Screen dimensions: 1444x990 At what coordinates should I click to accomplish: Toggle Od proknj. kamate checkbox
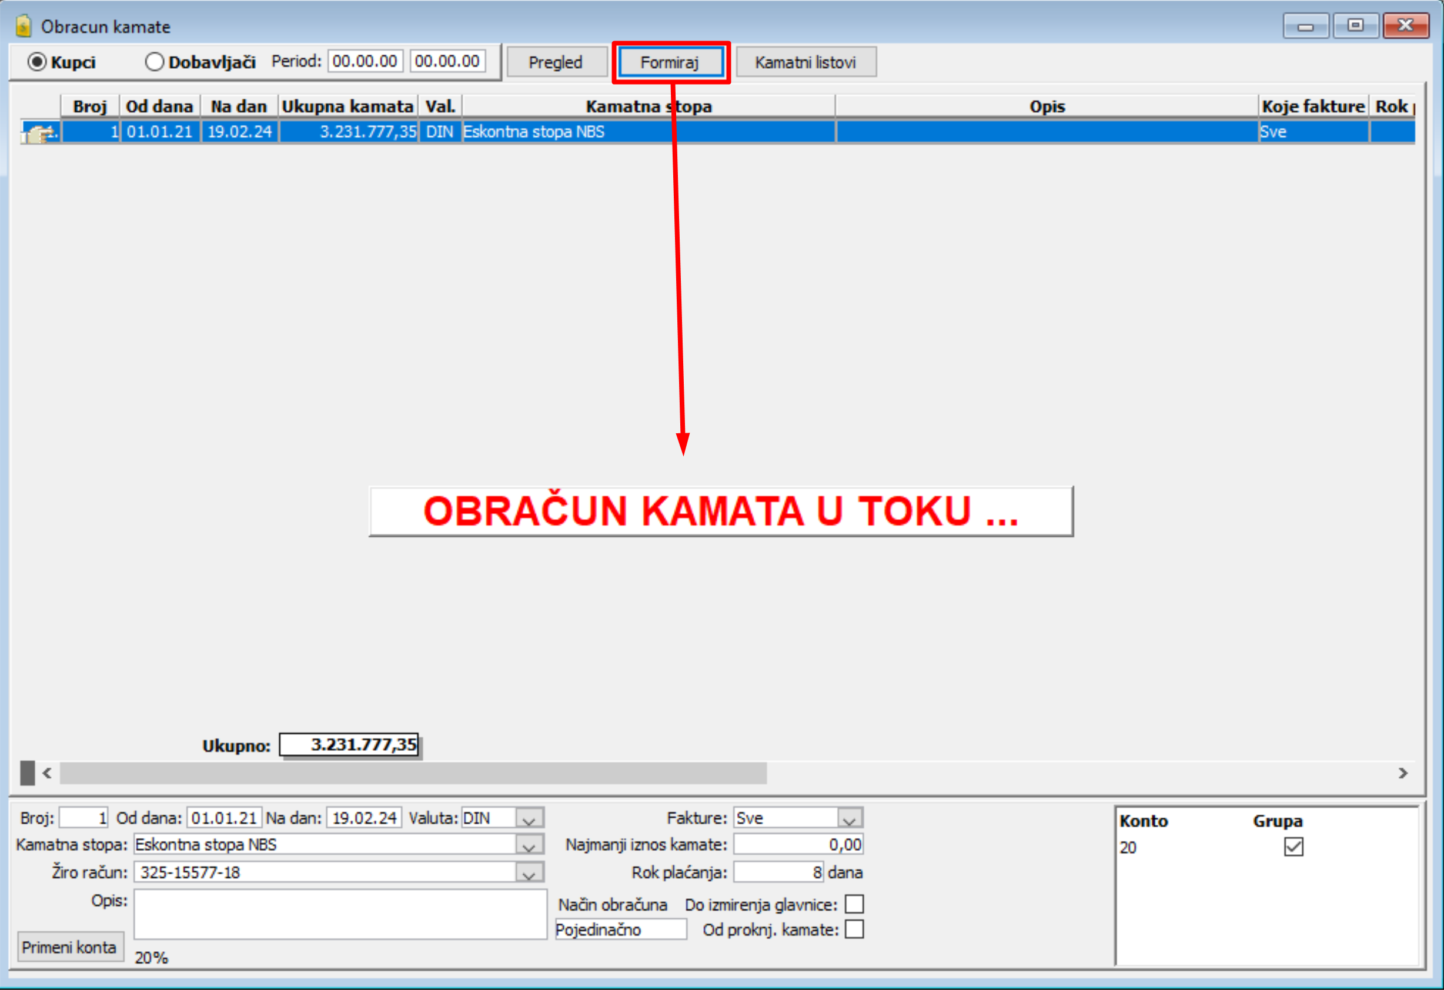point(854,929)
